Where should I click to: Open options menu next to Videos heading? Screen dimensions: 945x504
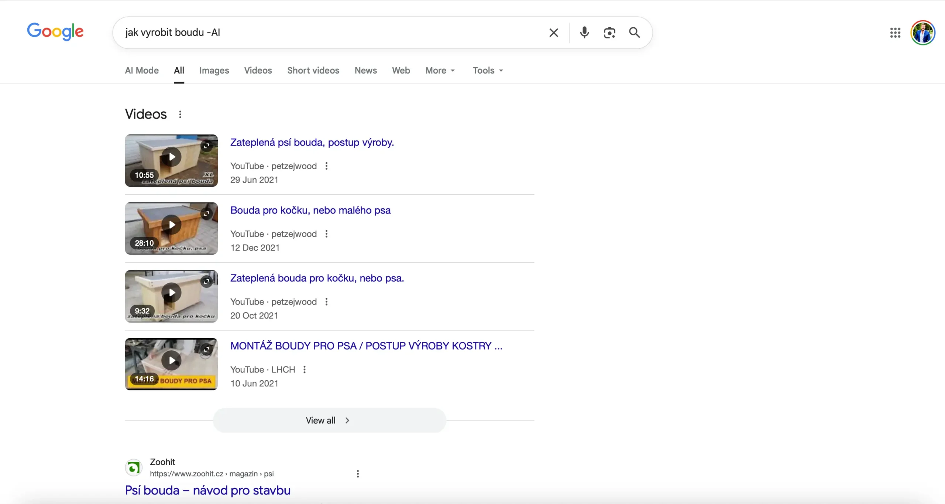point(180,114)
